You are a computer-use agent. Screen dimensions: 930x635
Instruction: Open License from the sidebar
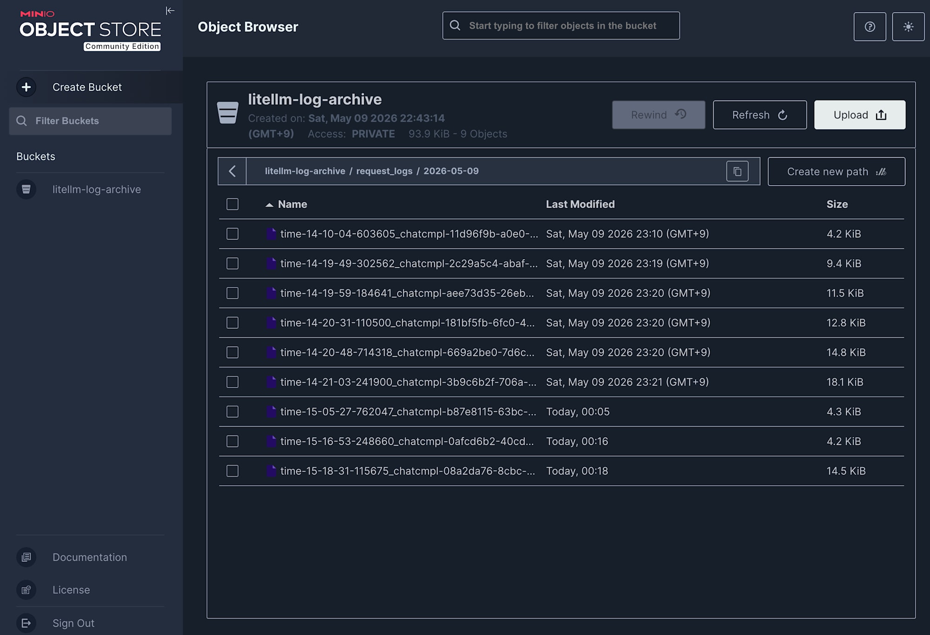[71, 590]
